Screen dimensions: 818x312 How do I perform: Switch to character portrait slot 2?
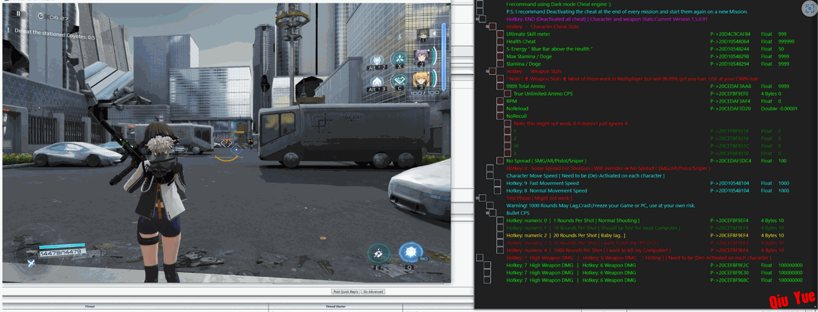[422, 58]
